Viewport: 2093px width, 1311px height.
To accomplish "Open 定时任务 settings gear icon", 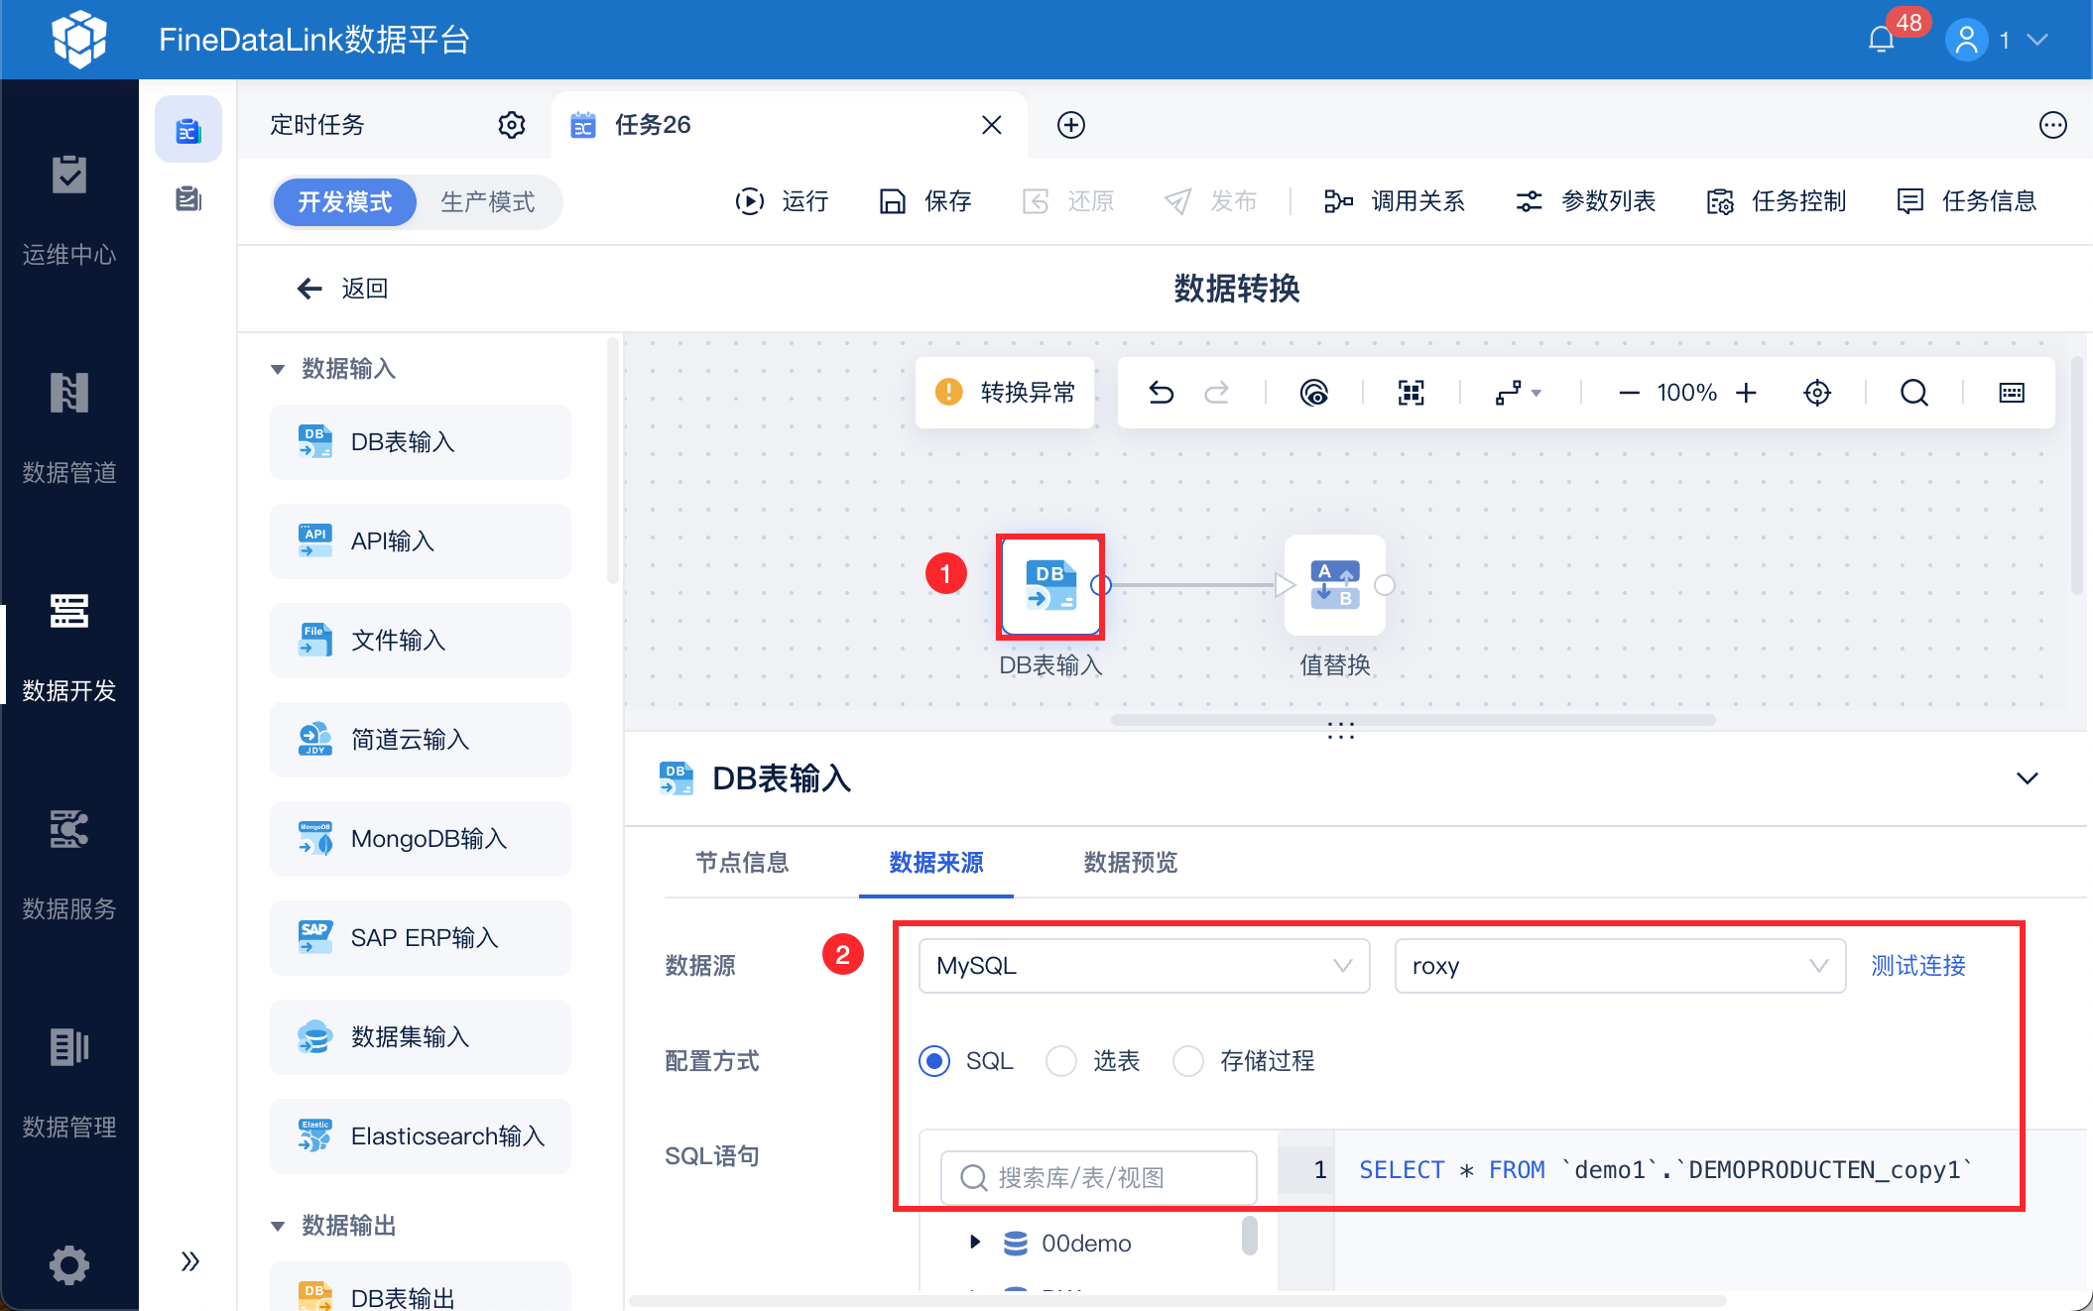I will [511, 125].
